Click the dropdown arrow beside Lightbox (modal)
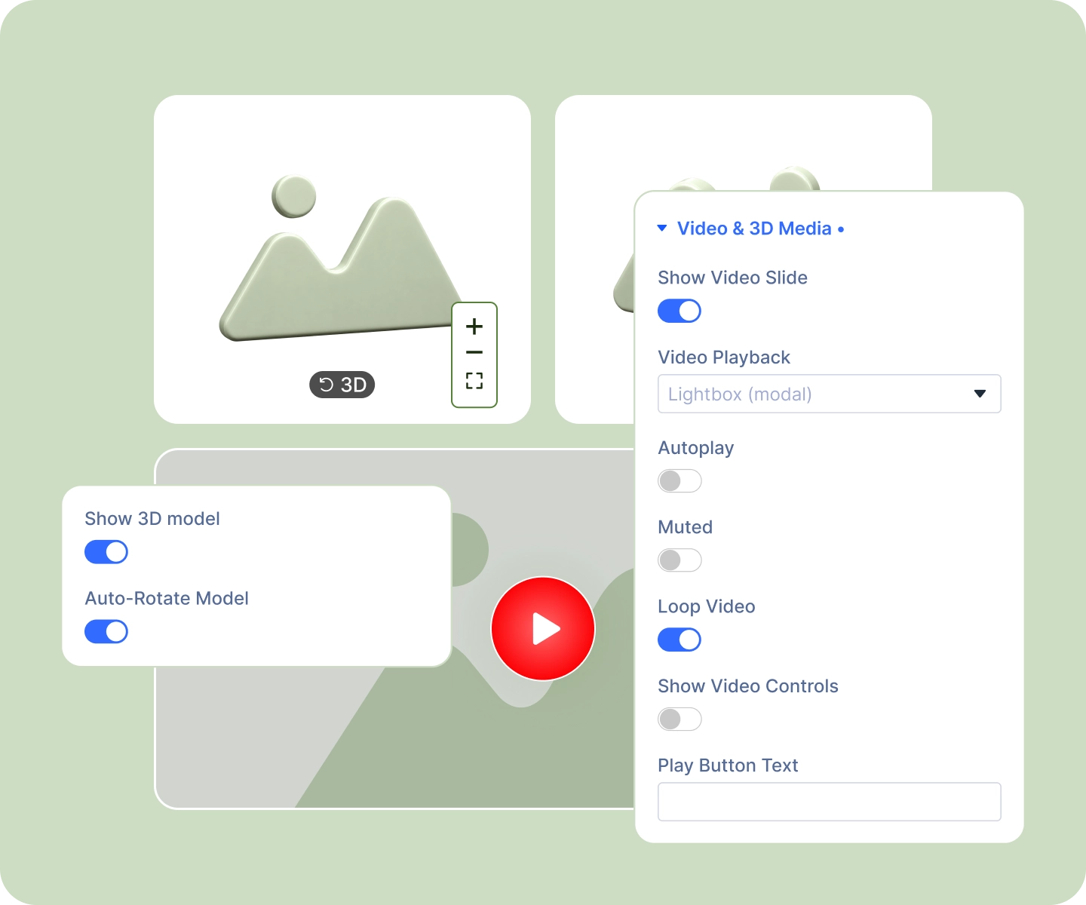 click(980, 394)
